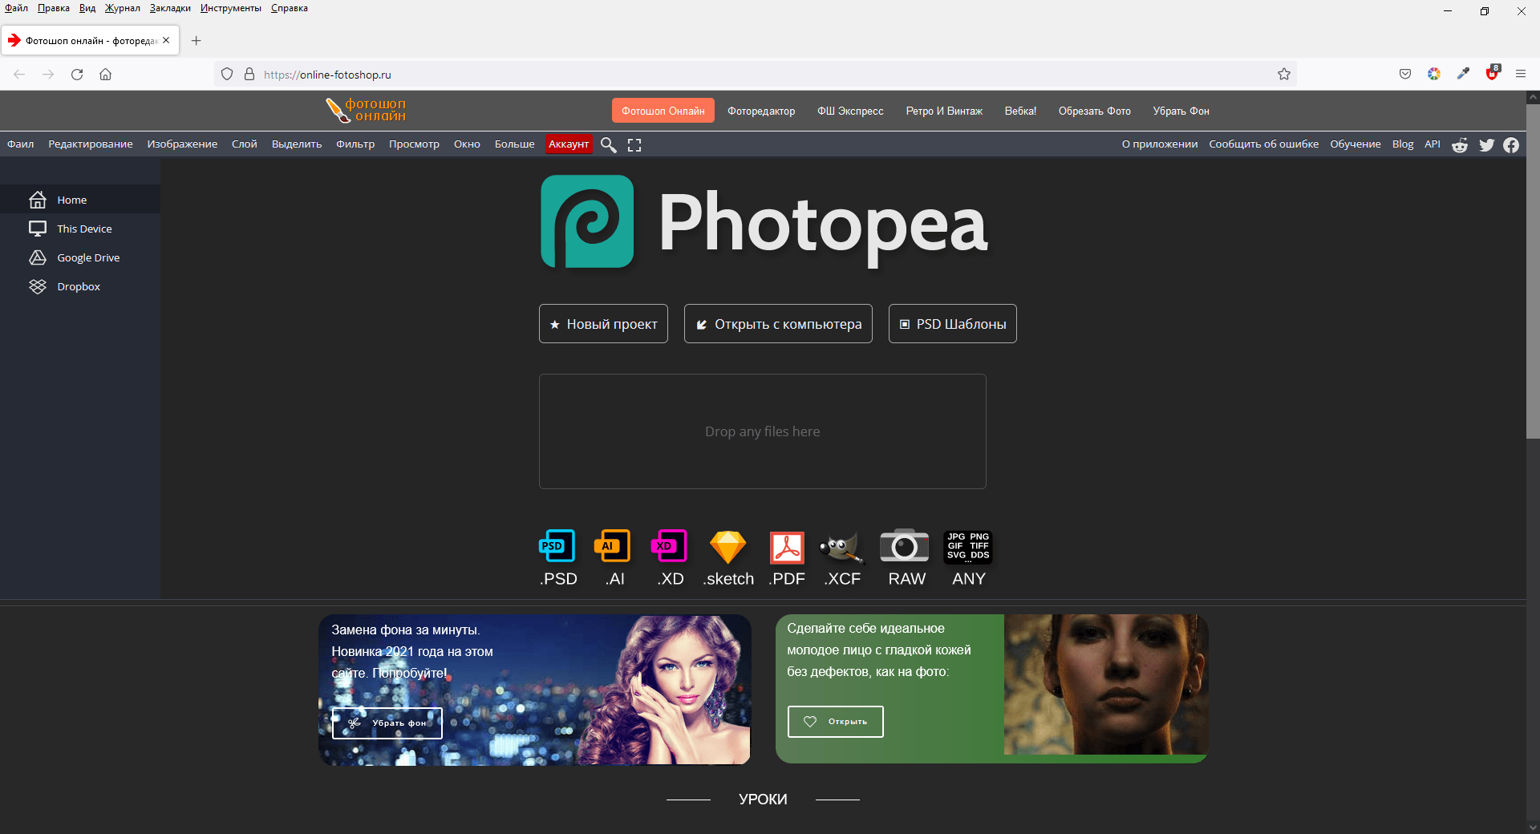Open Firefox Закладки menu
Viewport: 1540px width, 834px height.
coord(170,8)
